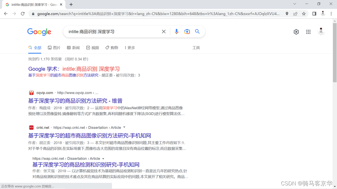Click the location pin icon in address bar
337x189 pixels.
point(287,14)
